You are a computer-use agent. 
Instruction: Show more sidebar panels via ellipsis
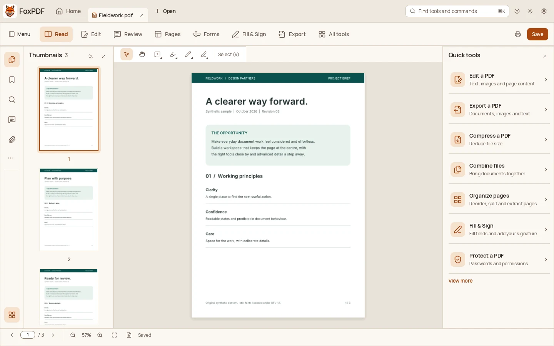coord(10,158)
